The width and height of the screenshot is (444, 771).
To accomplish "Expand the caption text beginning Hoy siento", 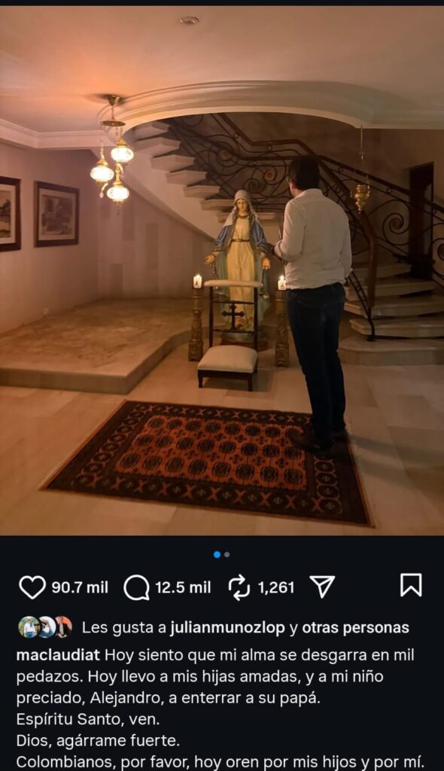I will coord(220,709).
